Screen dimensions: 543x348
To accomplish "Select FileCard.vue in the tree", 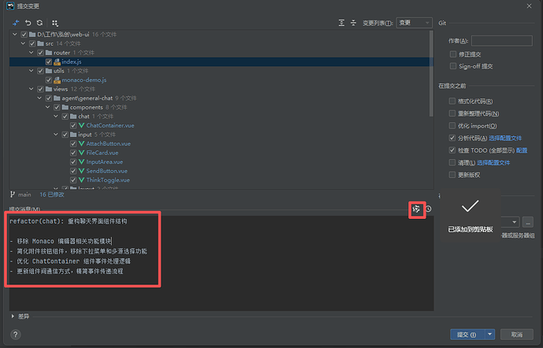I will click(102, 153).
